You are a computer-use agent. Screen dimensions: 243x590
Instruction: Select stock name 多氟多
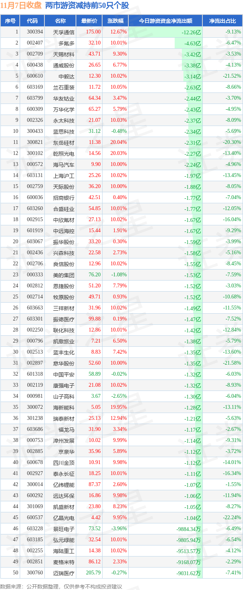66,43
